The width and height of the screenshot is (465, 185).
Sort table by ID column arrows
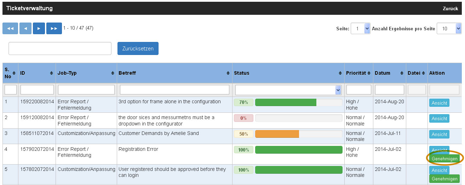pos(51,73)
